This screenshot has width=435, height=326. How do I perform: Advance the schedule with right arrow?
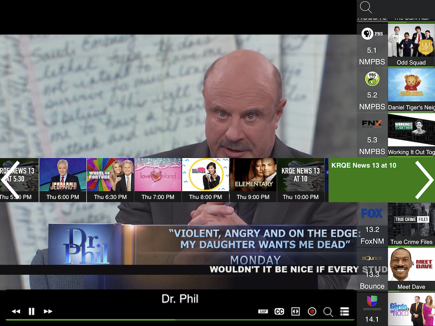(424, 180)
